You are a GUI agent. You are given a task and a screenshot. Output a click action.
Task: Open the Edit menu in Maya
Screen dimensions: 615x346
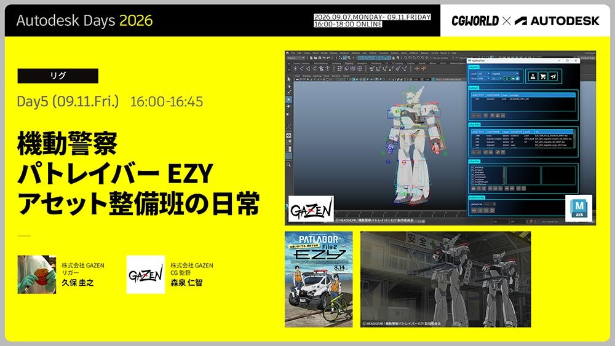[x=300, y=53]
